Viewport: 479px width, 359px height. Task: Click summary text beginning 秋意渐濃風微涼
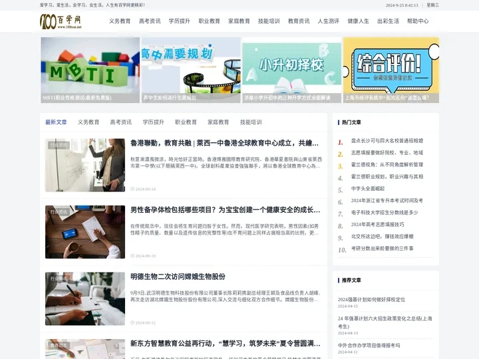pos(226,163)
